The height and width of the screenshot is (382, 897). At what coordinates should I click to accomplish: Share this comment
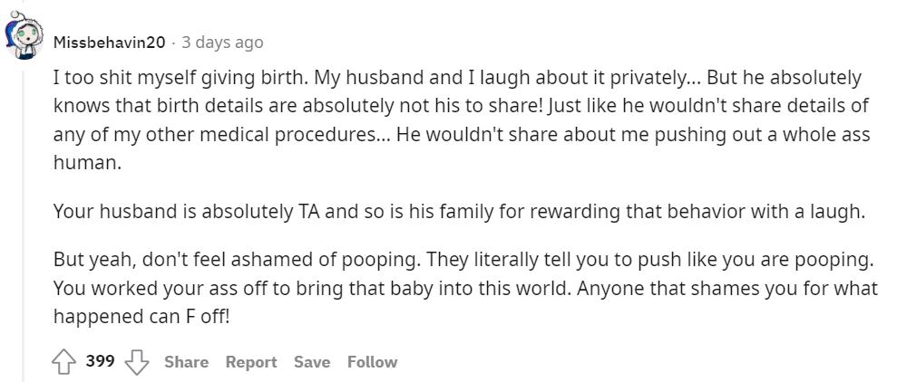point(186,362)
